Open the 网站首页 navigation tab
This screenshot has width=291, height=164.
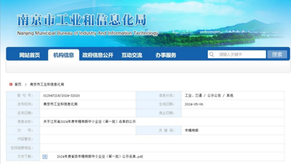click(x=29, y=55)
